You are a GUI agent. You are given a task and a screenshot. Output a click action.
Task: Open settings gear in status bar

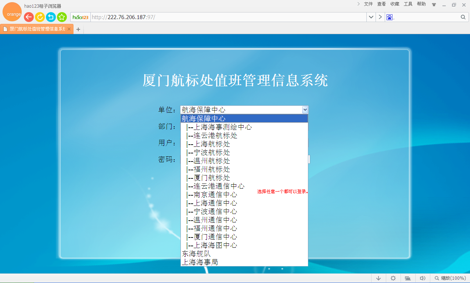(393, 278)
